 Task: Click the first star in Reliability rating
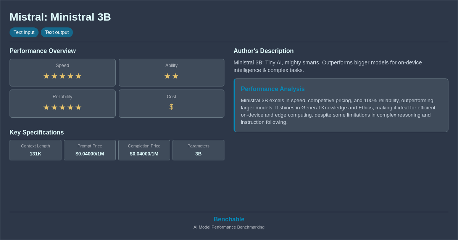pos(46,107)
